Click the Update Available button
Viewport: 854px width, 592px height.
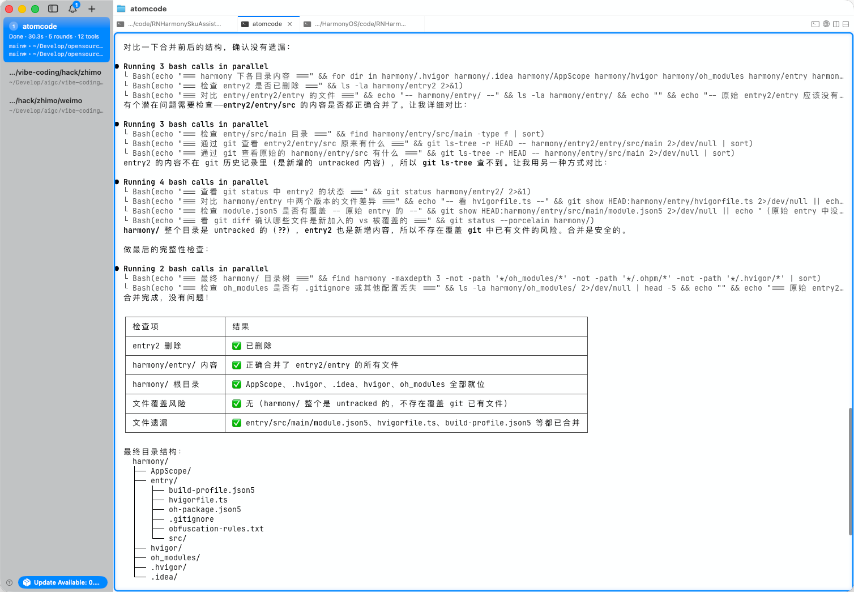63,582
